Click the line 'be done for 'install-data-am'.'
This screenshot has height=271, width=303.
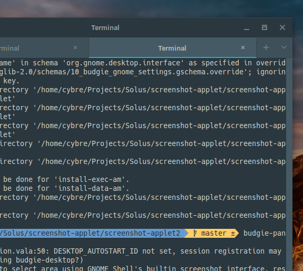click(66, 188)
